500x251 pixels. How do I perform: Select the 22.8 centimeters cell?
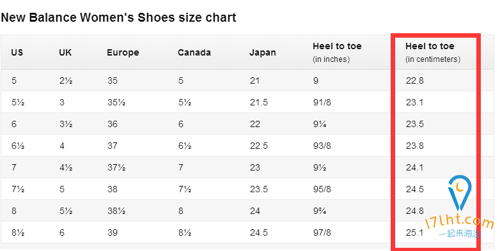click(x=414, y=80)
